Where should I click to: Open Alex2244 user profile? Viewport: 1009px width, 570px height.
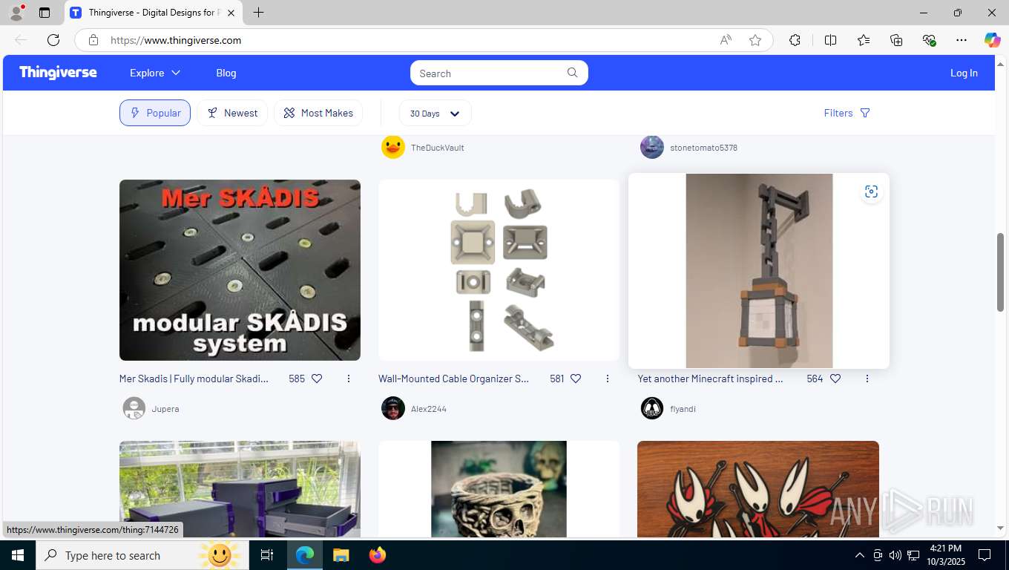click(429, 409)
